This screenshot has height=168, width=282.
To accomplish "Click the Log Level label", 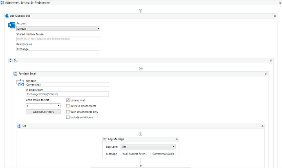I will 112,147.
